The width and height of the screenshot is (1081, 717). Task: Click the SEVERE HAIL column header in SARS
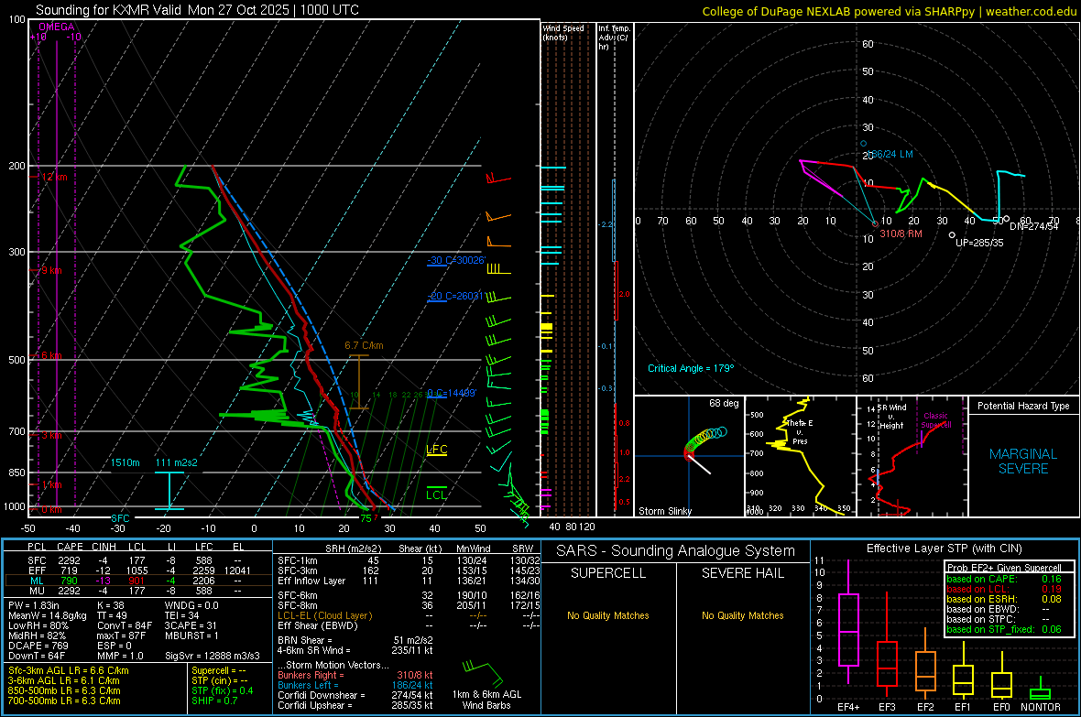(x=742, y=573)
